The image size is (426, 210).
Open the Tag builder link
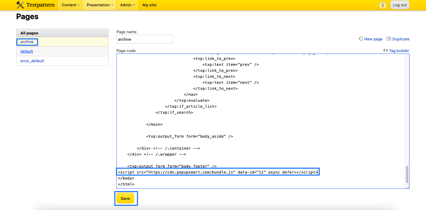coord(399,51)
